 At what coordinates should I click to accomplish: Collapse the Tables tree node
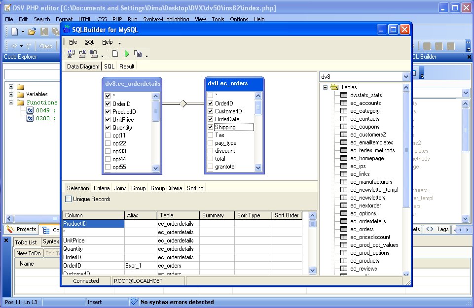point(325,87)
